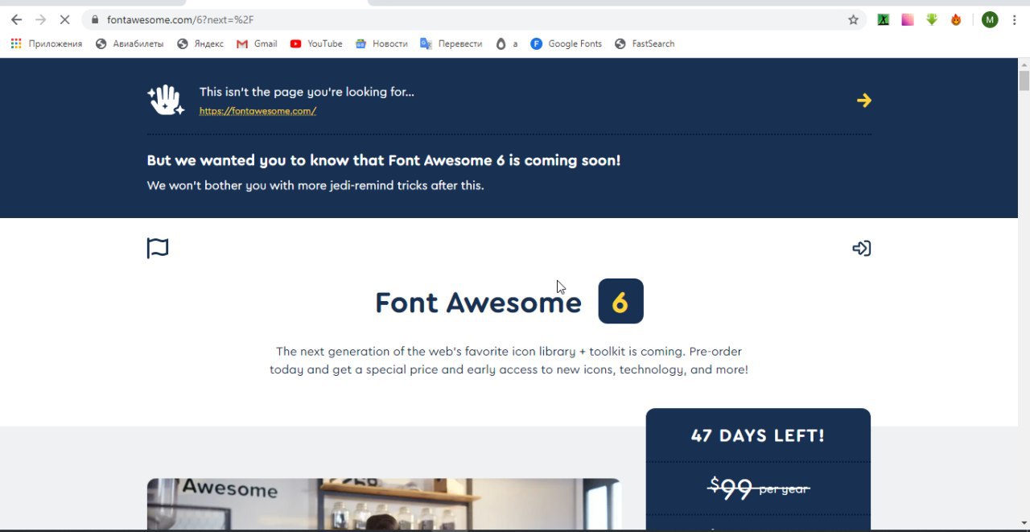Open YouTube bookmark
This screenshot has height=532, width=1030.
tap(316, 43)
